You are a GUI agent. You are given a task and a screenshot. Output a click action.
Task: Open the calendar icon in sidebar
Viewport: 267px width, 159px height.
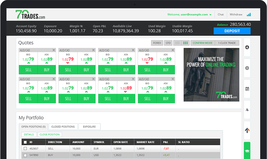(247, 89)
